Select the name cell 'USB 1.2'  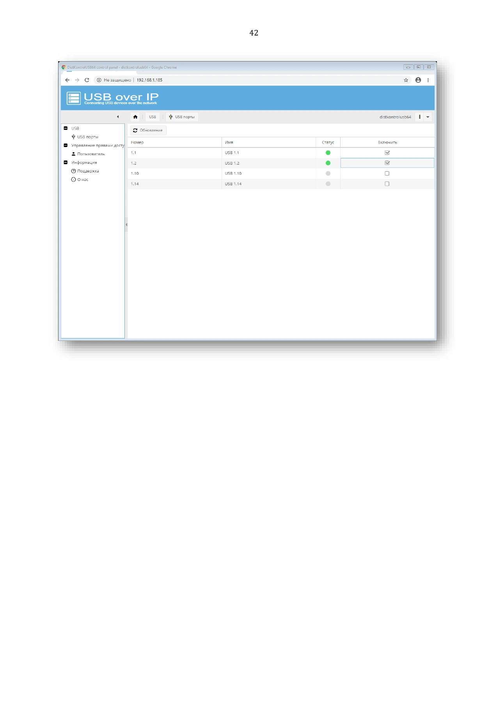pos(269,163)
